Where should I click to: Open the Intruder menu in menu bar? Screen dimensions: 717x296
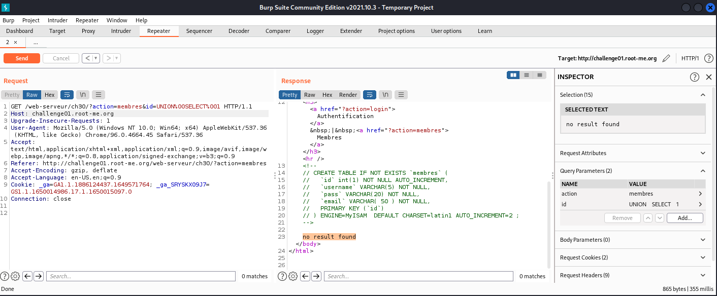[x=58, y=20]
